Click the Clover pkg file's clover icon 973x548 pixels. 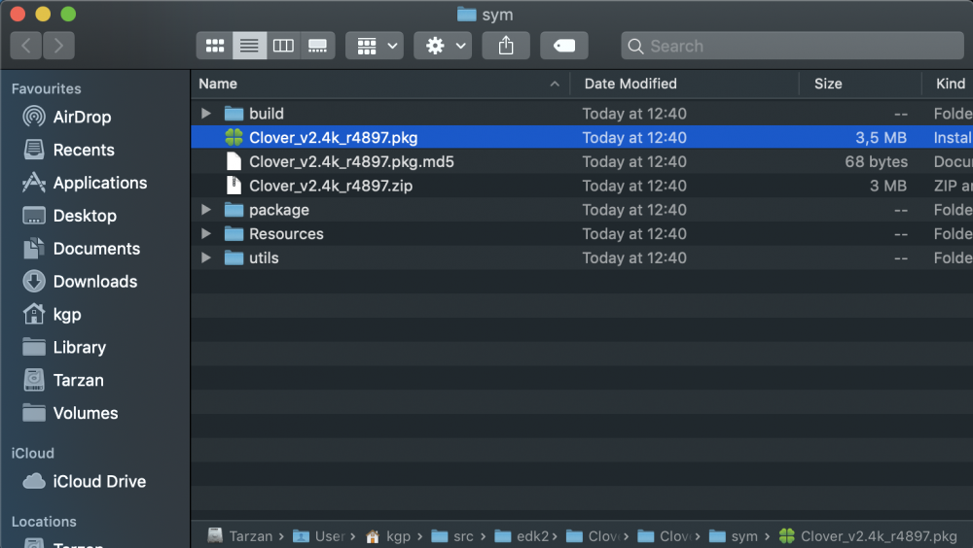pos(234,138)
